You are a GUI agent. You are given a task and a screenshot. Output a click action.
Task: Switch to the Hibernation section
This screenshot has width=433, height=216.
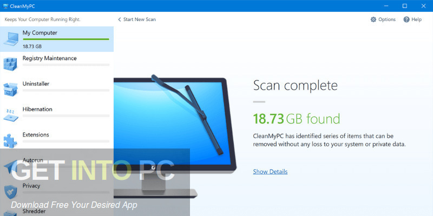(57, 116)
